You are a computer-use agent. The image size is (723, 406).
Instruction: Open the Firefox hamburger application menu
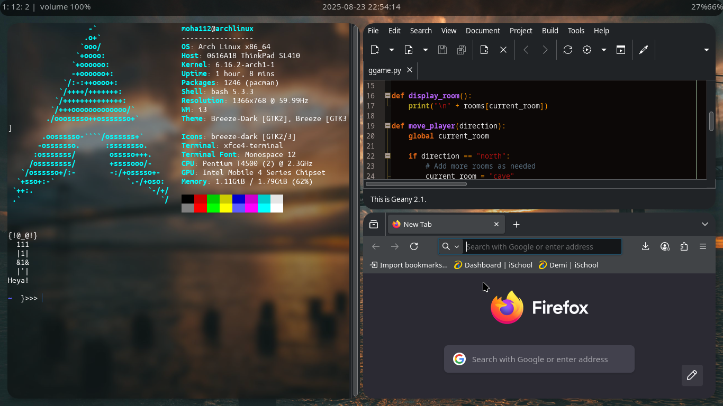point(703,246)
